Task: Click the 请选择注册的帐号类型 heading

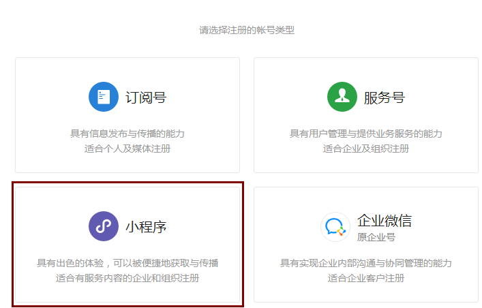Action: point(247,30)
